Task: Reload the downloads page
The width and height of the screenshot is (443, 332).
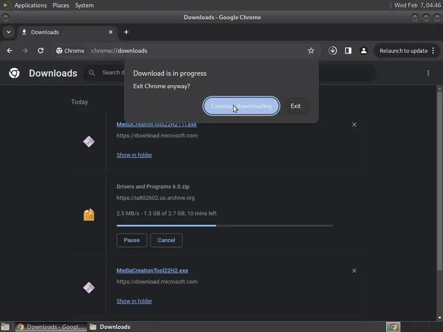Action: pyautogui.click(x=41, y=51)
